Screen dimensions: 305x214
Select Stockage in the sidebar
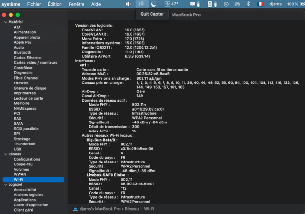(22, 139)
